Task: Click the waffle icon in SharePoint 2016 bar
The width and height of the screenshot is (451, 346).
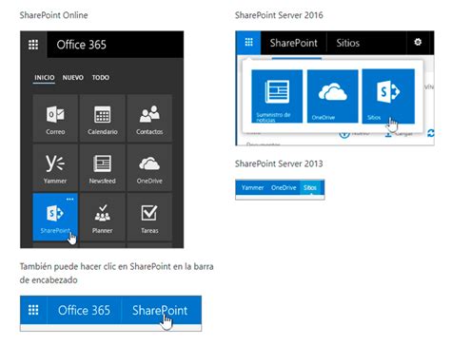Action: [248, 43]
